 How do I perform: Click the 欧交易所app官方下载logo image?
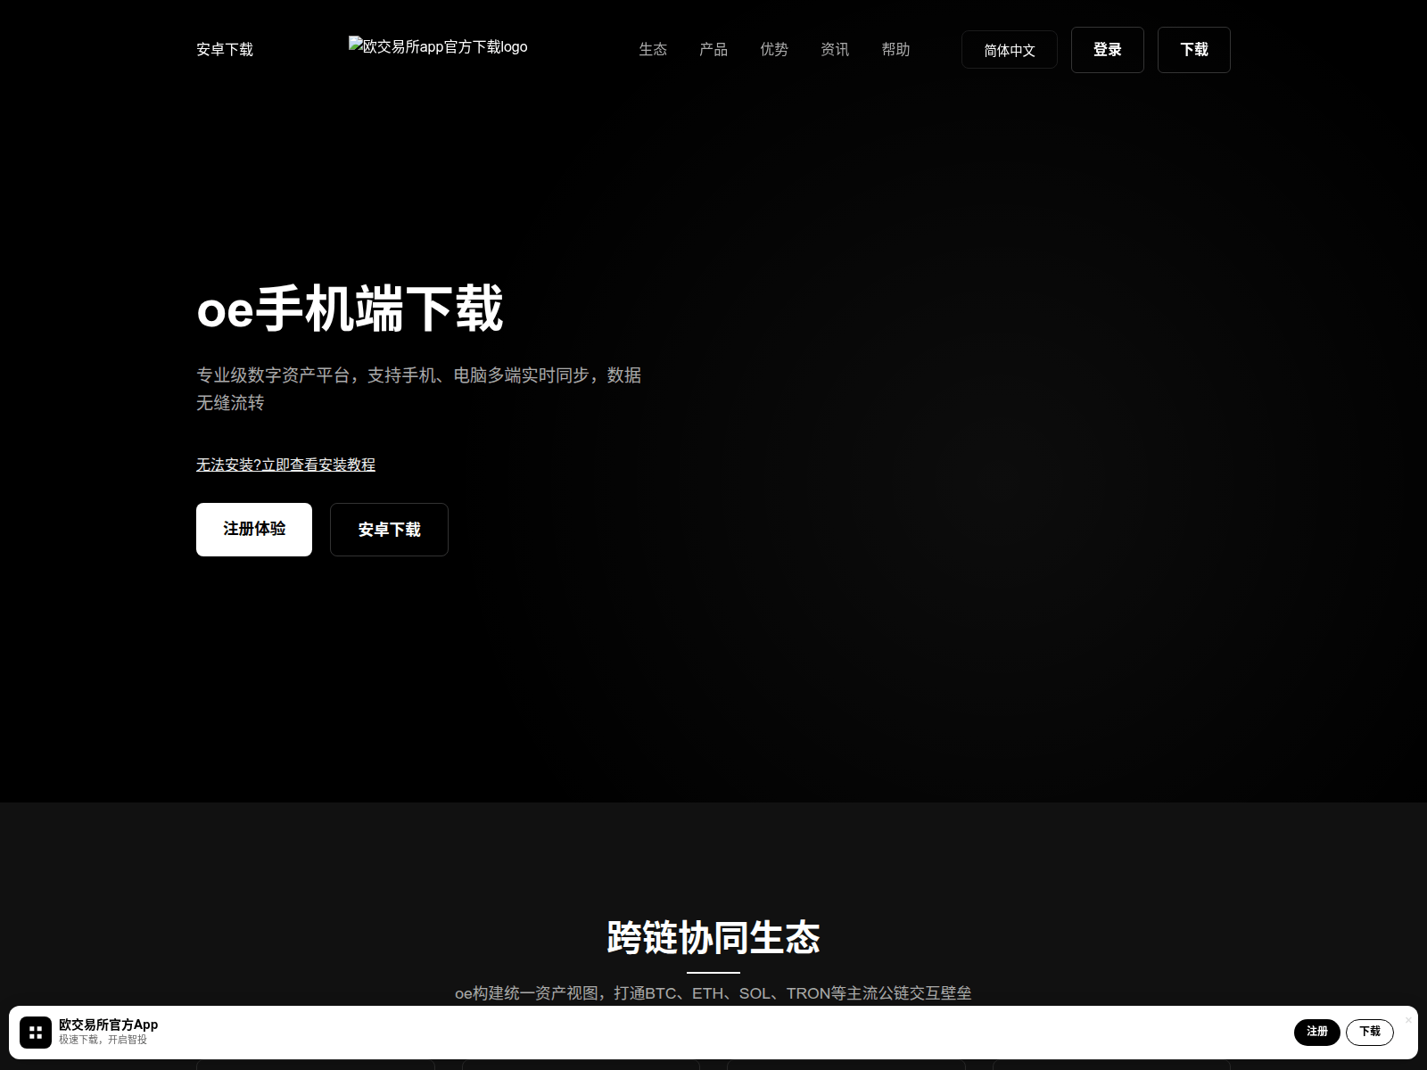[438, 46]
